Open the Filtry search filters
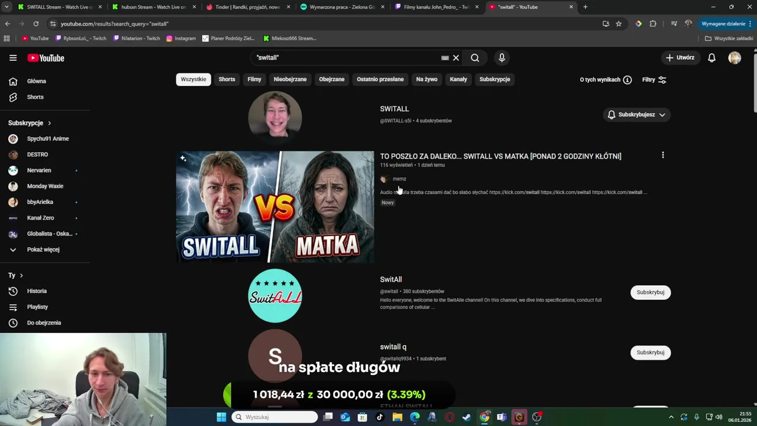757x426 pixels. (654, 80)
